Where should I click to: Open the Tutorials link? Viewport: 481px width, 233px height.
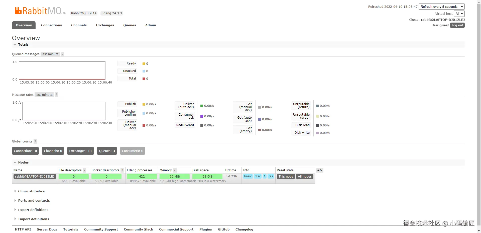[x=71, y=229]
